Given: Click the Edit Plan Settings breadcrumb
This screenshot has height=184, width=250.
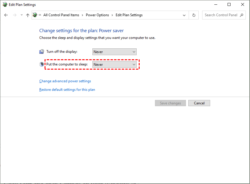Looking at the screenshot, I should click(129, 15).
